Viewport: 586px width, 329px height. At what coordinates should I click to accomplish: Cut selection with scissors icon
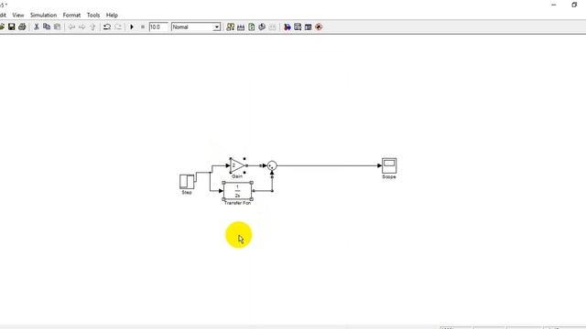(x=37, y=27)
